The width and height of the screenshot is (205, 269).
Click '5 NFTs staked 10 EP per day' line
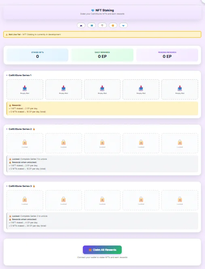coord(27,112)
